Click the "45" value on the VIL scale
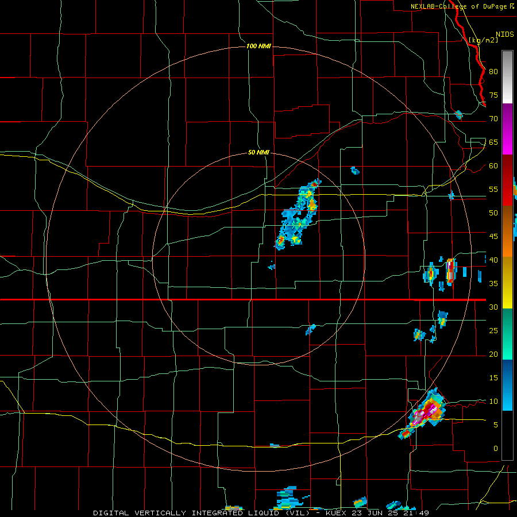The image size is (517, 517). [493, 237]
